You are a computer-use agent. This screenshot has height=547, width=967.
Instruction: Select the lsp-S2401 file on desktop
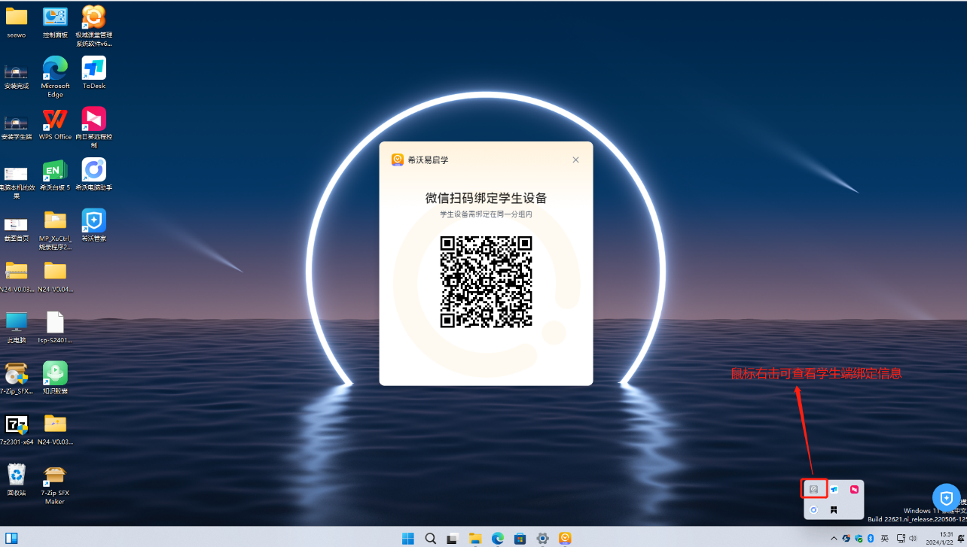[x=55, y=327]
